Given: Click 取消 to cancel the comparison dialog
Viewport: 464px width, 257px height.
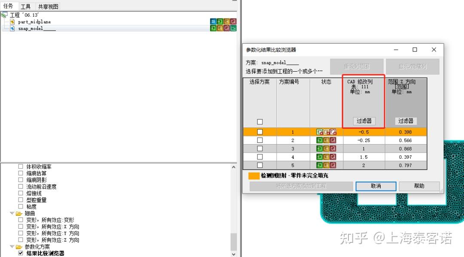Looking at the screenshot, I should [375, 186].
